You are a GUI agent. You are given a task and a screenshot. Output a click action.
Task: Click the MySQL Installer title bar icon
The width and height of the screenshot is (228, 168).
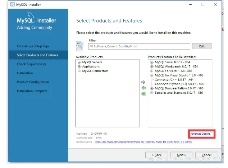[13, 4]
